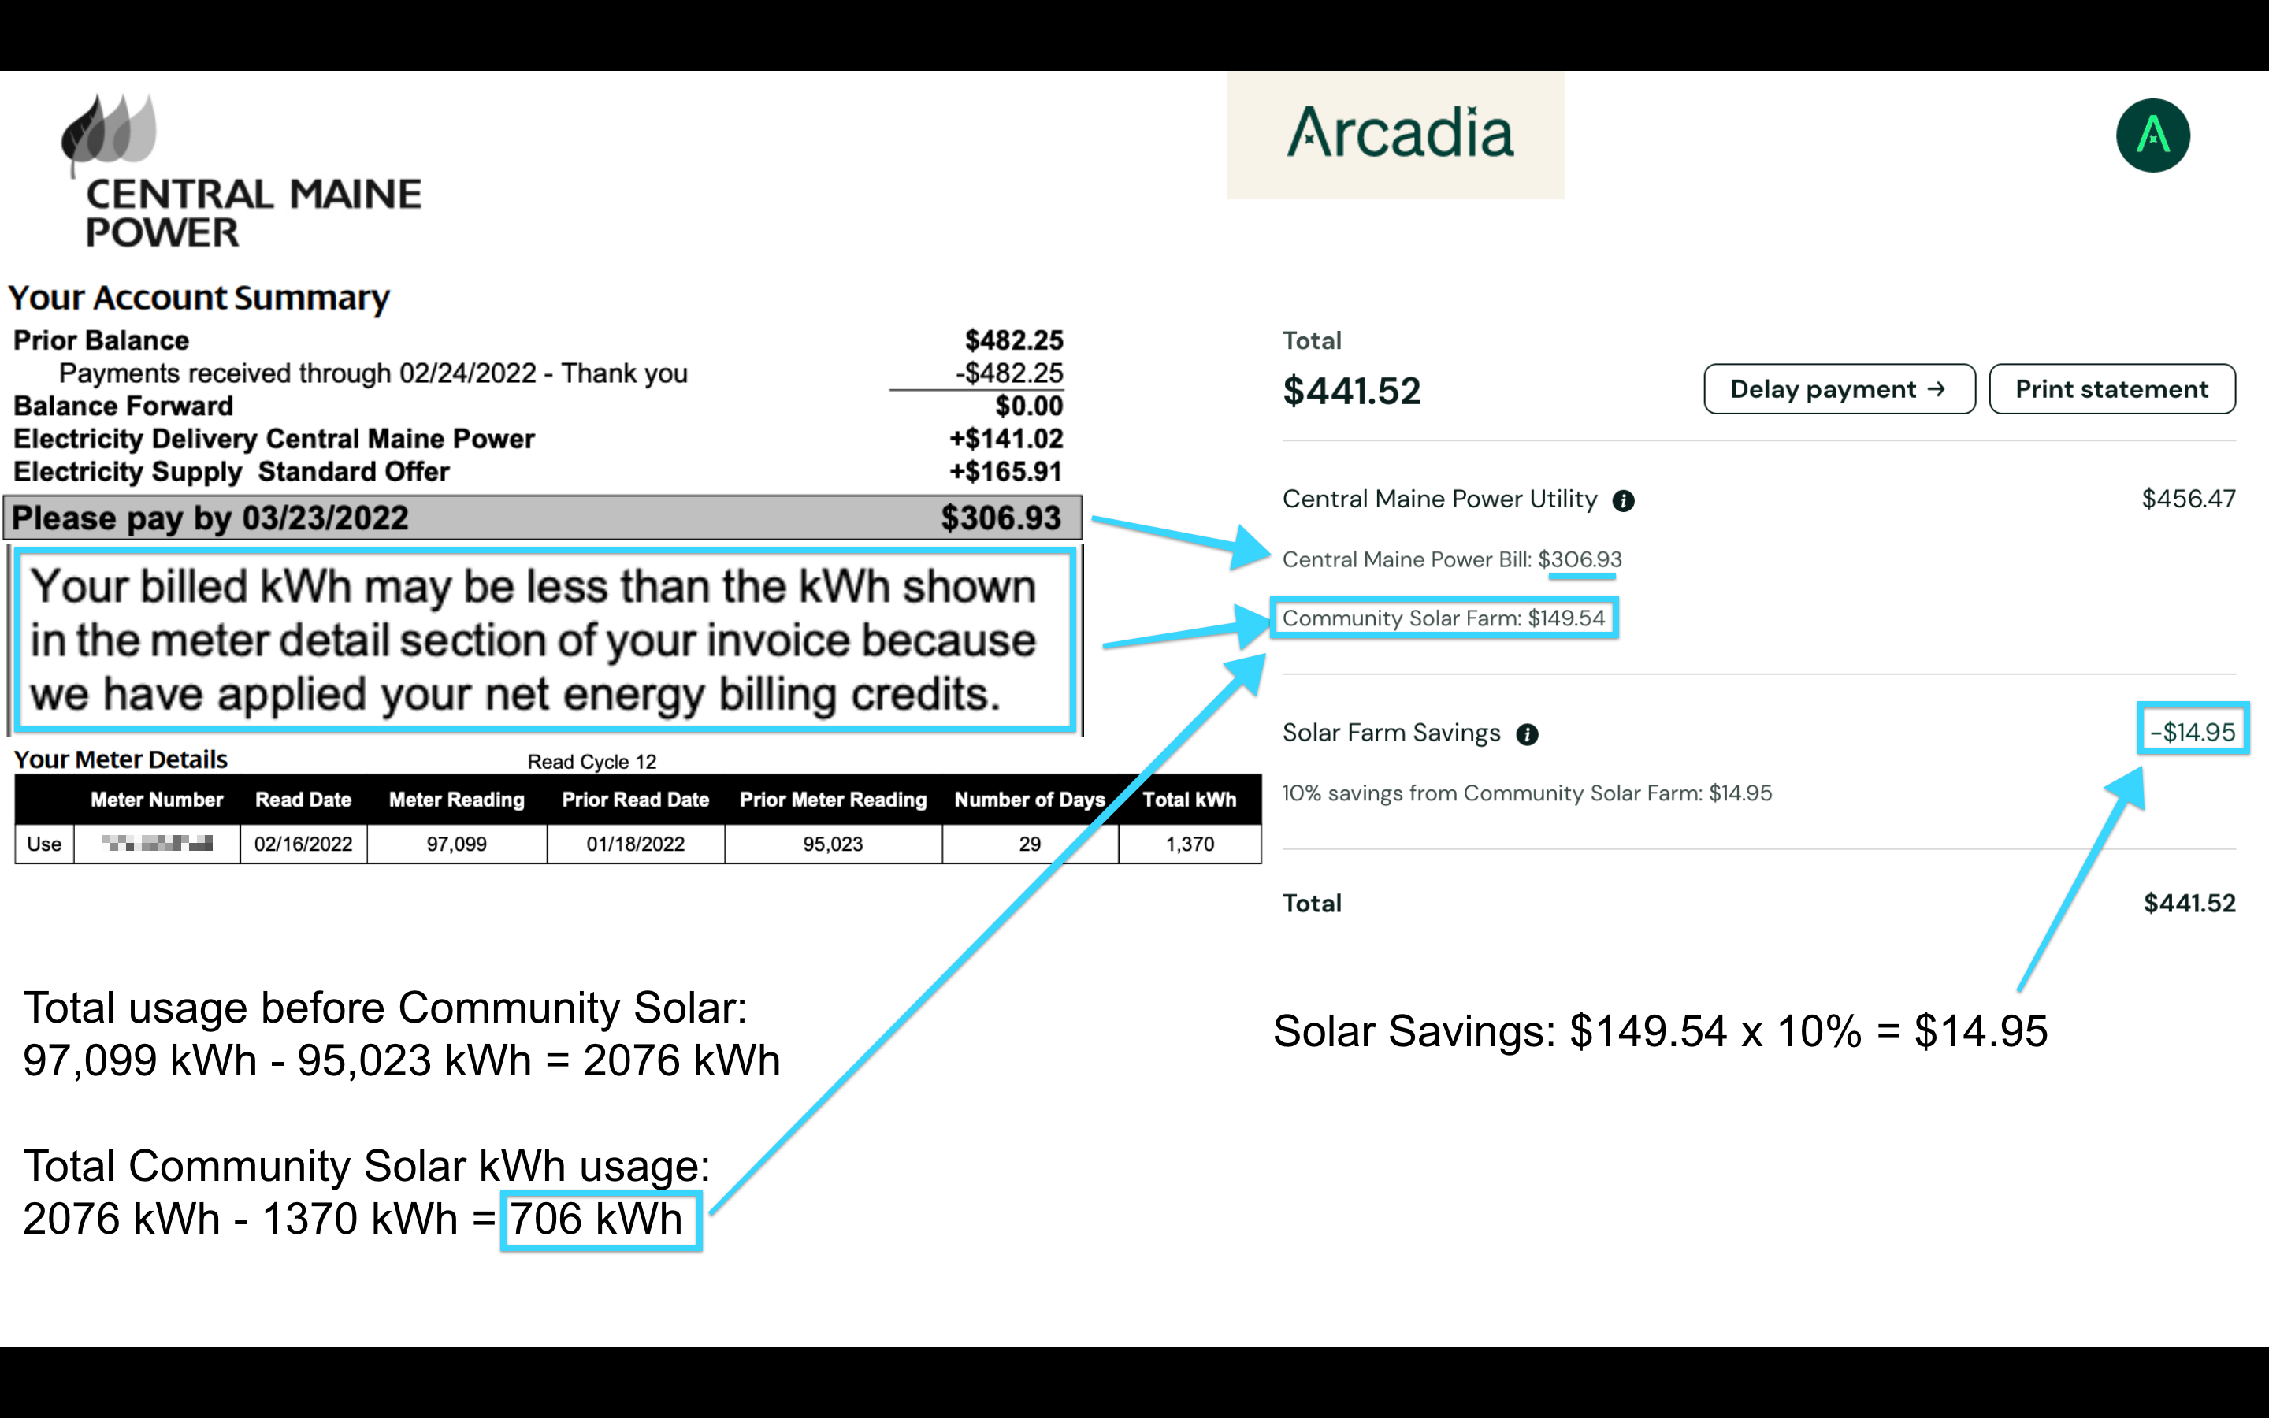Open info icon next to Solar Farm Savings
2269x1418 pixels.
coord(1528,734)
